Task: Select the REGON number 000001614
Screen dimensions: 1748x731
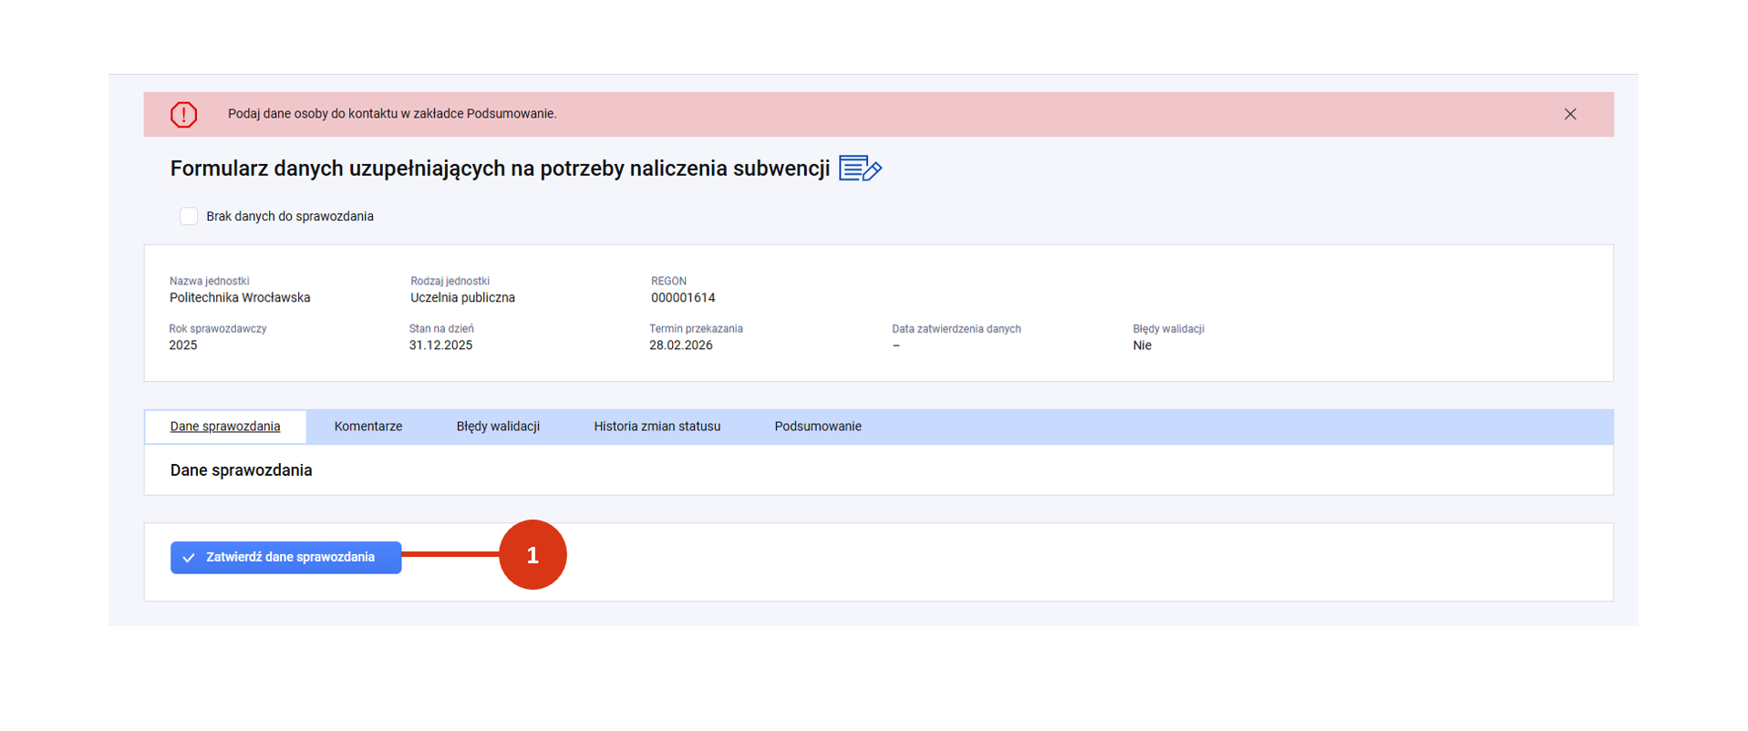Action: (683, 298)
